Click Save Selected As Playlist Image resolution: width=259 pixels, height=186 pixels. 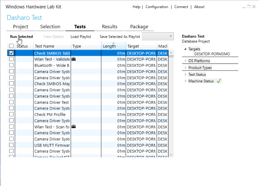[x=120, y=37]
